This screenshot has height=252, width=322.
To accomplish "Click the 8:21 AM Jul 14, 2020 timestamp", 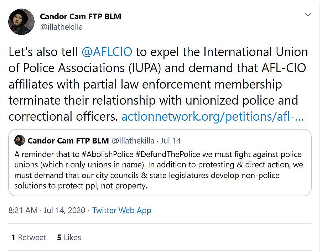I will point(47,210).
